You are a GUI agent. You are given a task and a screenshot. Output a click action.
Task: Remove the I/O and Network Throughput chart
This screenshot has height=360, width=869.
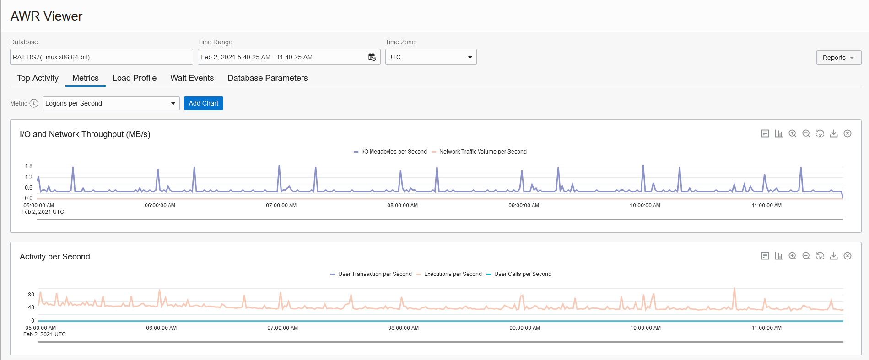(847, 133)
